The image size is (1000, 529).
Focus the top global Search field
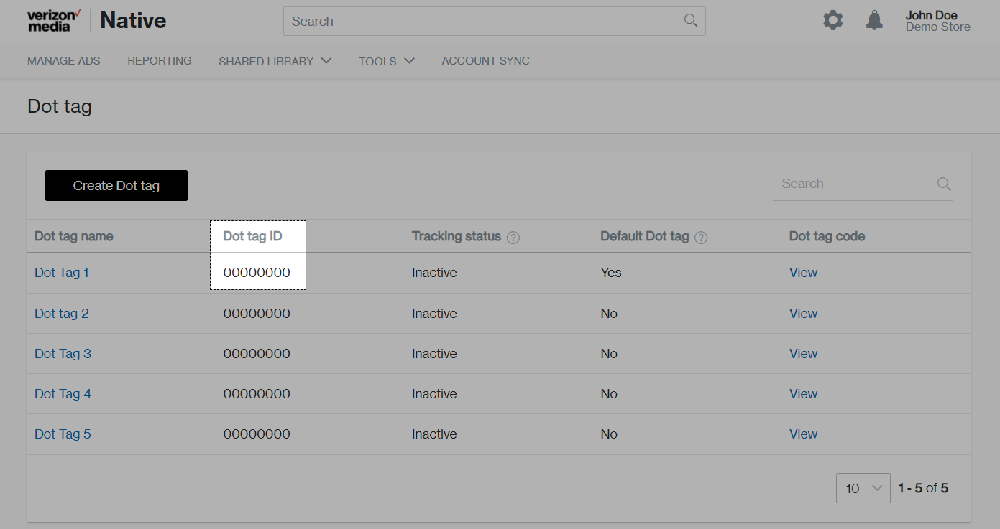tap(482, 22)
